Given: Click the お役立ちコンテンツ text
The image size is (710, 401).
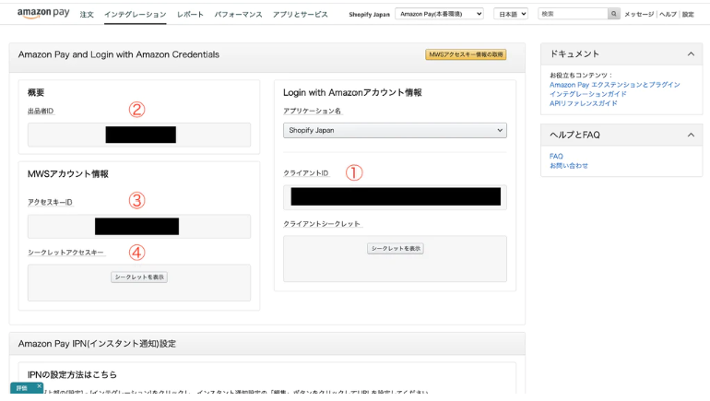Looking at the screenshot, I should click(581, 76).
